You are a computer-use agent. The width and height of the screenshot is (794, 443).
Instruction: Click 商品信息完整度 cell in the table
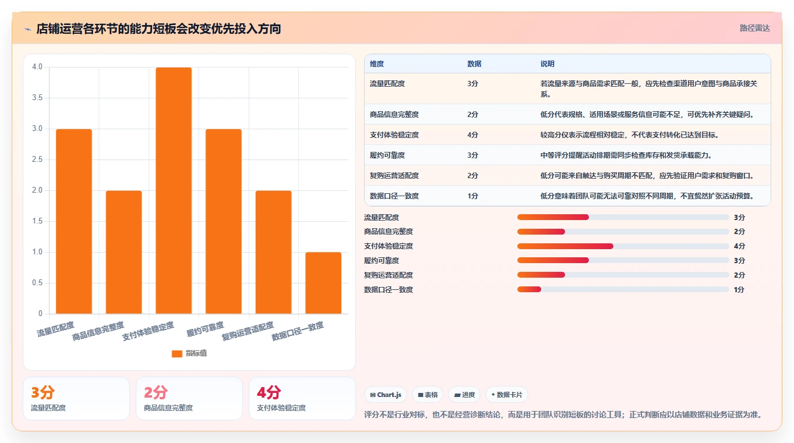[x=394, y=115]
